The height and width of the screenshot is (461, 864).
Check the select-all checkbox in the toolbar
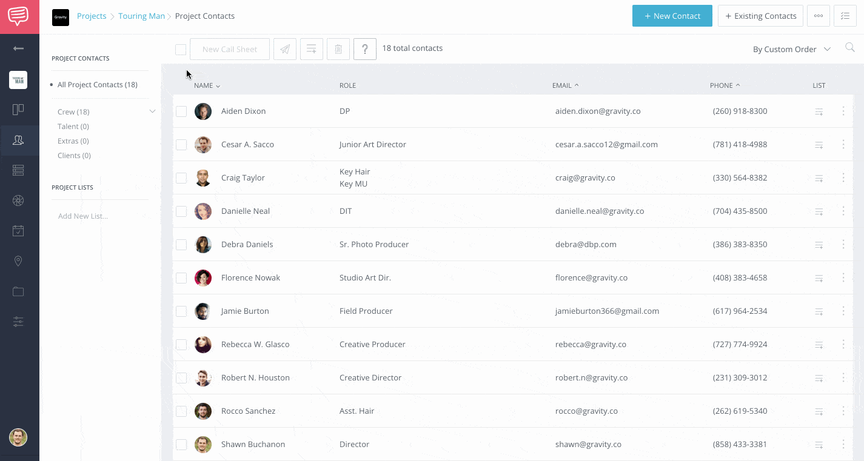point(180,49)
